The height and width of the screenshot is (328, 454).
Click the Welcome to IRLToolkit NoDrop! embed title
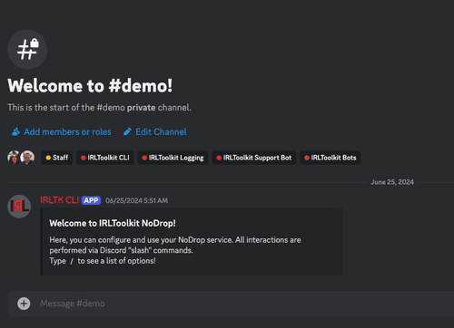pyautogui.click(x=113, y=223)
